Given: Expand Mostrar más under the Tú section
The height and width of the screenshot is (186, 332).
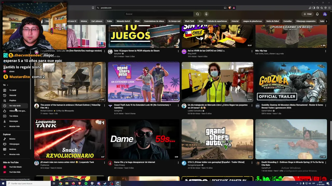Looking at the screenshot, I should [x=14, y=126].
